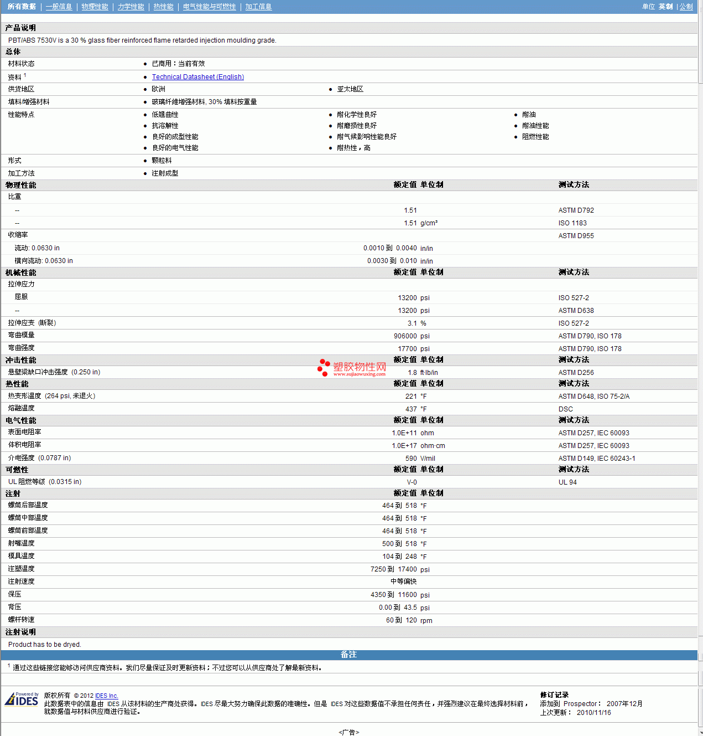703x736 pixels.
Task: Select the V-0 flame rating value
Action: pyautogui.click(x=412, y=482)
